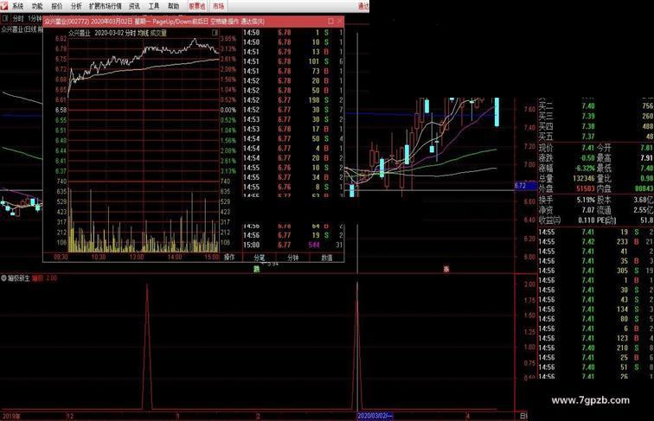Click the 外盘 51503 value
This screenshot has width=654, height=421.
point(585,188)
